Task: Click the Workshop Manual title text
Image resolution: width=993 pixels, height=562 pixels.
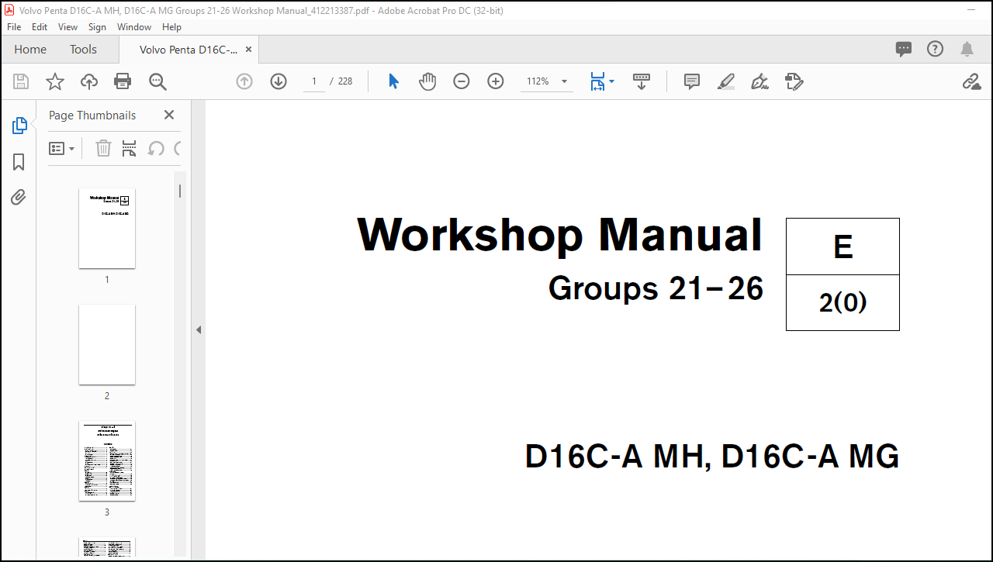Action: coord(560,235)
